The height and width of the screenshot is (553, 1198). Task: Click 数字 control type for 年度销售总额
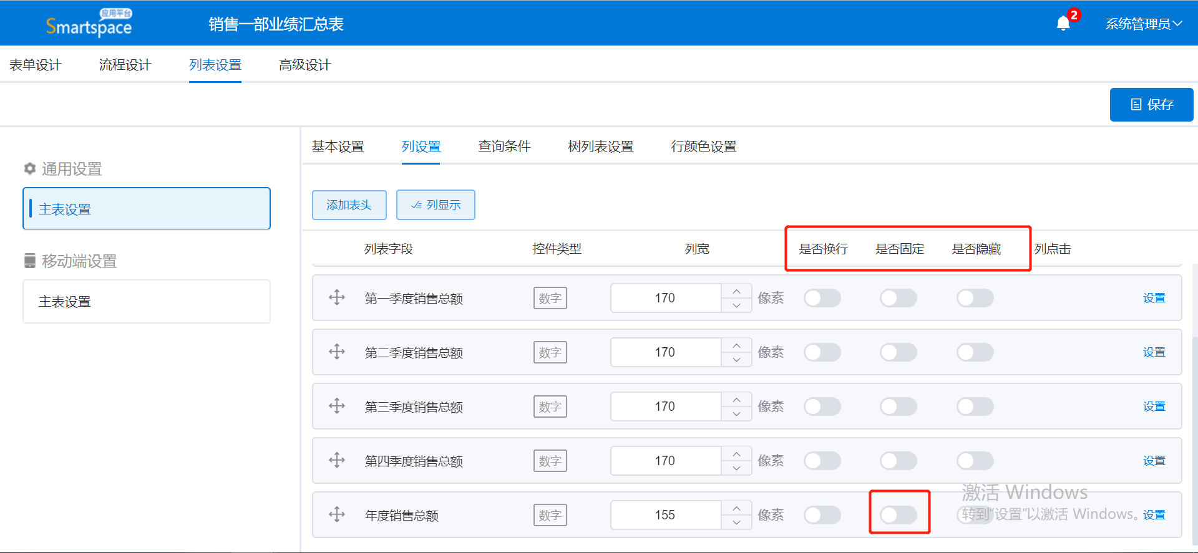tap(550, 515)
